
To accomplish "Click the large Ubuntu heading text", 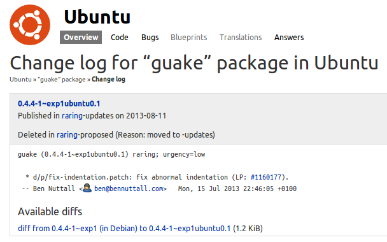I will pos(97,17).
